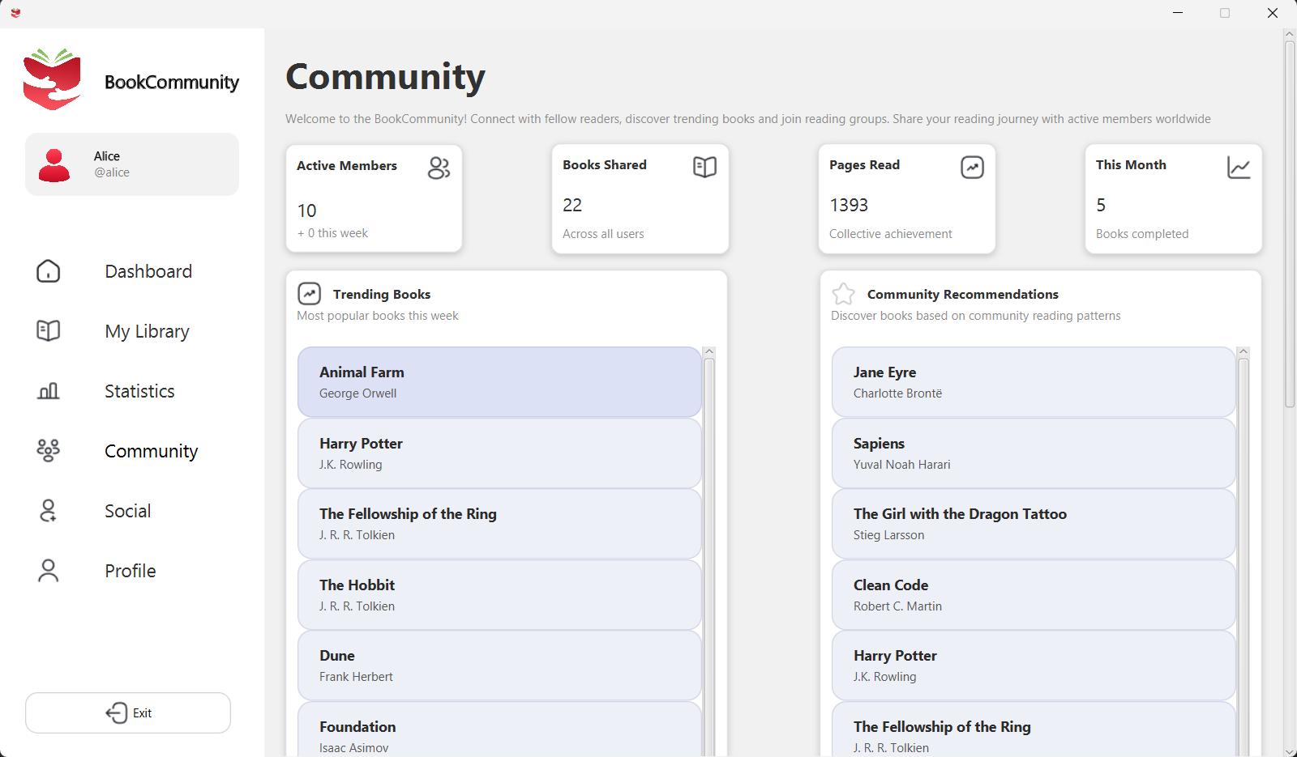Select Jane Eyre in Community Recommendations
This screenshot has width=1297, height=757.
[x=1033, y=382]
